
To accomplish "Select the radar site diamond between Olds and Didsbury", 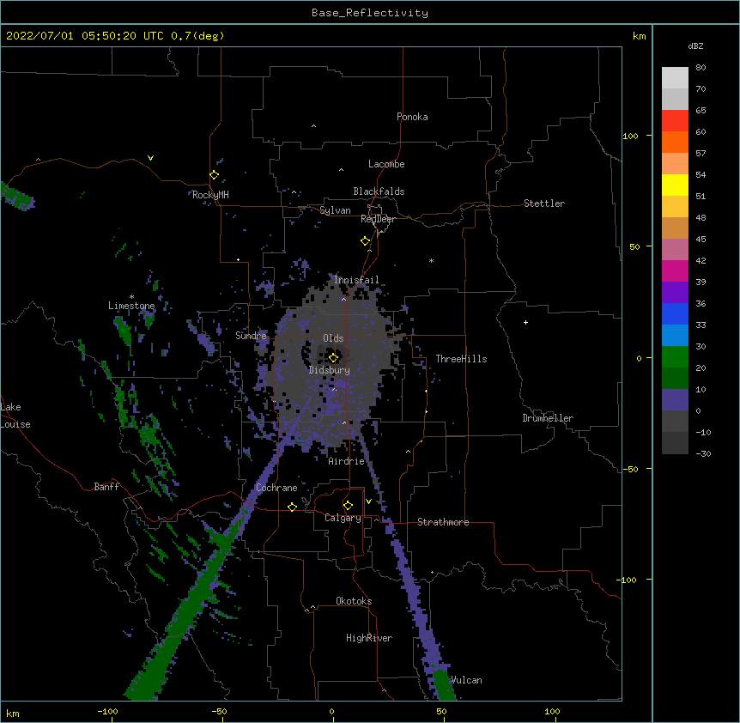I will 334,357.
